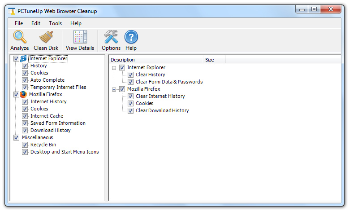
Task: Toggle the Internet History checkbox
Action: (x=25, y=102)
